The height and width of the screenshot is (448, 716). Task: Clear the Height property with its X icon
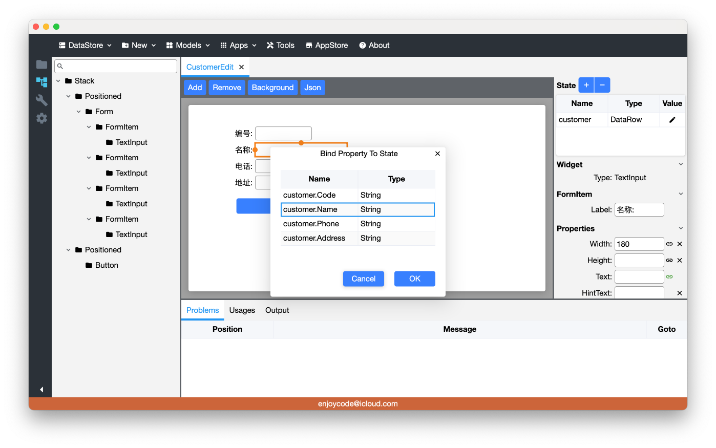680,261
